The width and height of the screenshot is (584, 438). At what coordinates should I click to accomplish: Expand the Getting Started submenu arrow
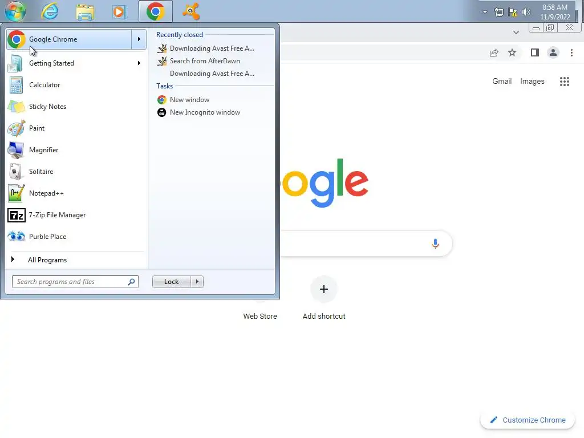click(x=139, y=63)
